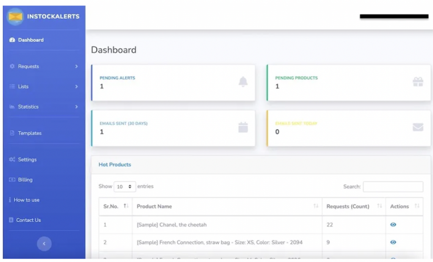View details of Chanel the cheetah product
The image size is (433, 262).
tap(393, 224)
